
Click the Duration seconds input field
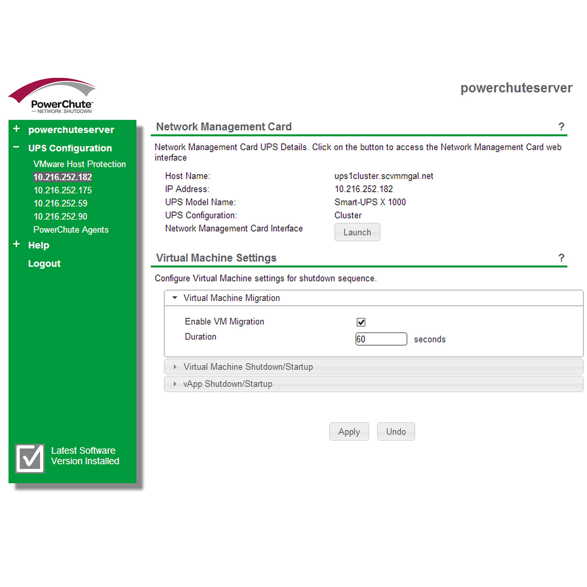click(x=380, y=339)
